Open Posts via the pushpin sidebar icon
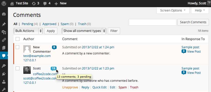The height and width of the screenshot is (92, 211). coord(4,24)
